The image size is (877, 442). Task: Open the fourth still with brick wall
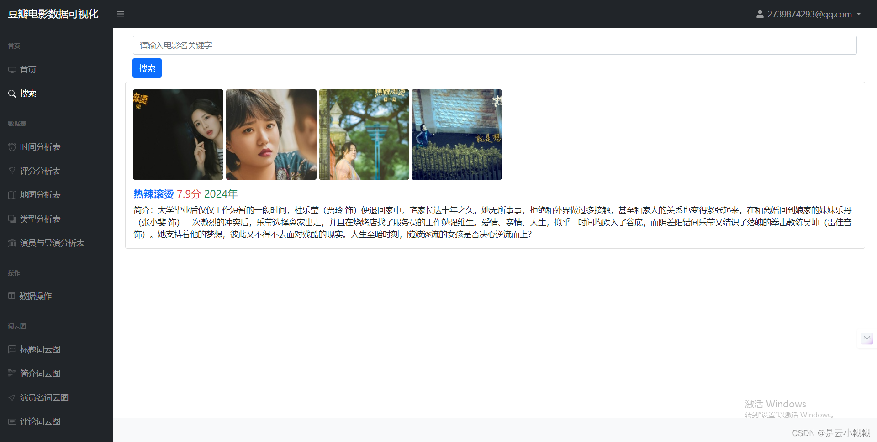457,135
